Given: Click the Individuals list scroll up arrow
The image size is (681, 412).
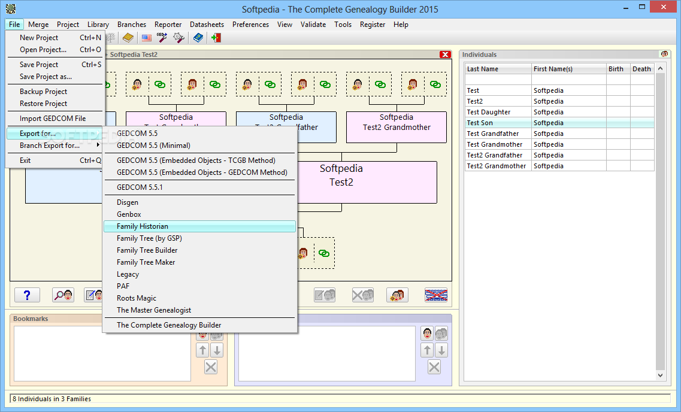Looking at the screenshot, I should point(660,69).
